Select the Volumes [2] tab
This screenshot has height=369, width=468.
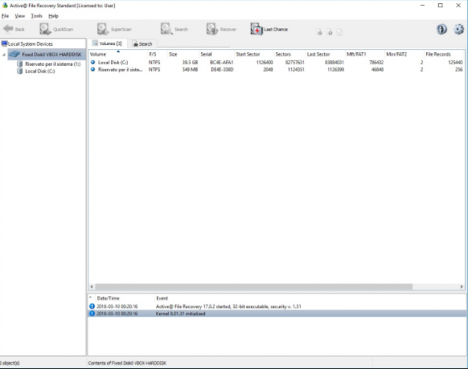click(x=107, y=44)
